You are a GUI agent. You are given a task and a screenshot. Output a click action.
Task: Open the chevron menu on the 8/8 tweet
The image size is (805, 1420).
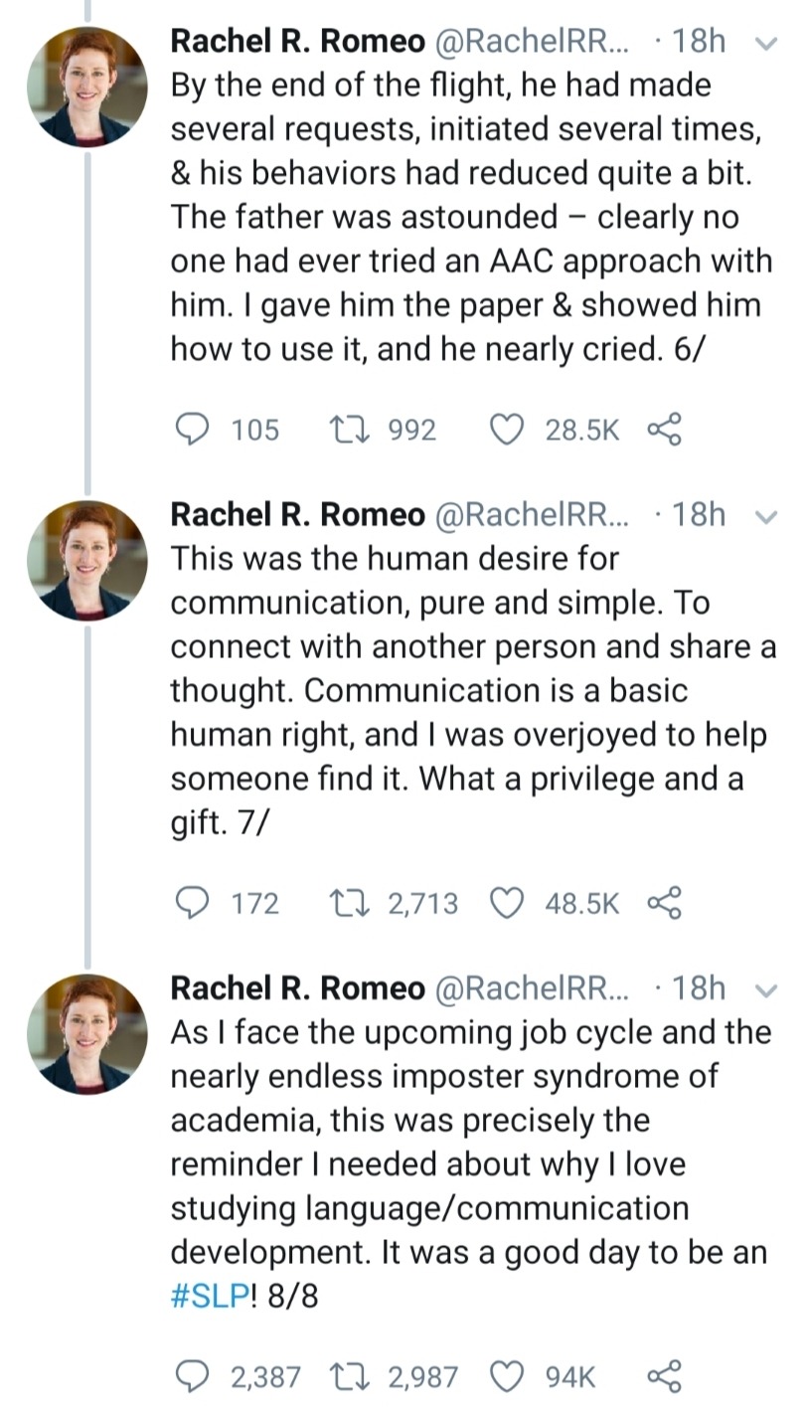coord(764,989)
